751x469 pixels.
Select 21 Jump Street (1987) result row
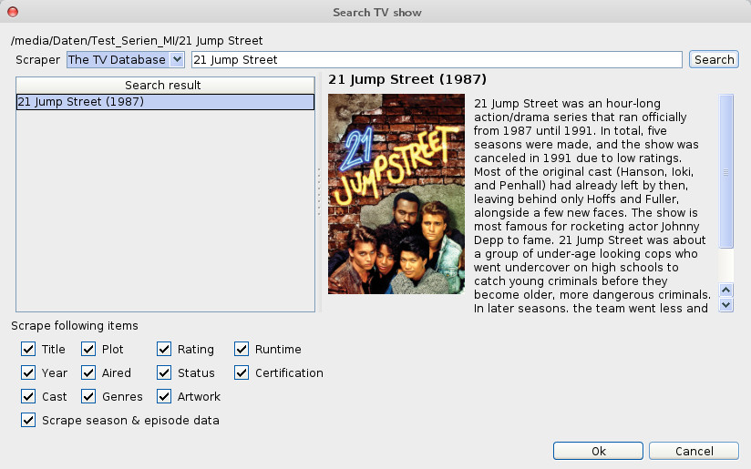click(x=165, y=102)
